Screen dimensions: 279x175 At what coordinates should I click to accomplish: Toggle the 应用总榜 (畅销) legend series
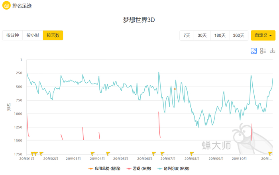[x=104, y=168]
